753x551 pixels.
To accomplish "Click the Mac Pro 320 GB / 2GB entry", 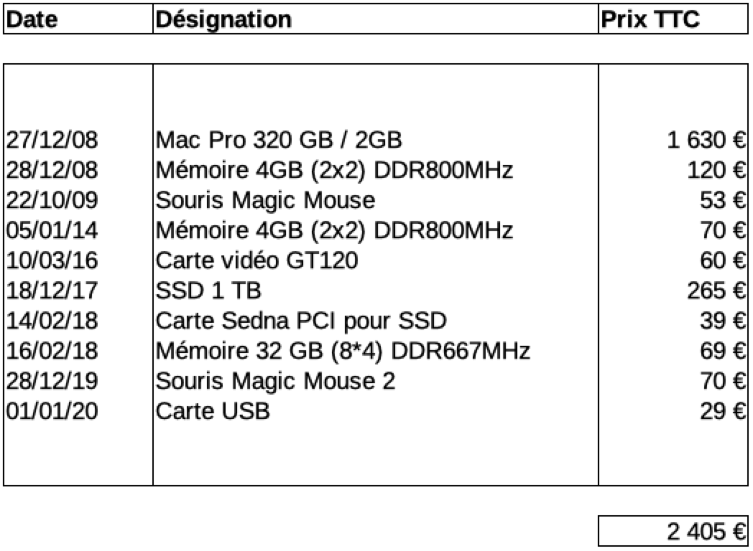I will coord(279,140).
